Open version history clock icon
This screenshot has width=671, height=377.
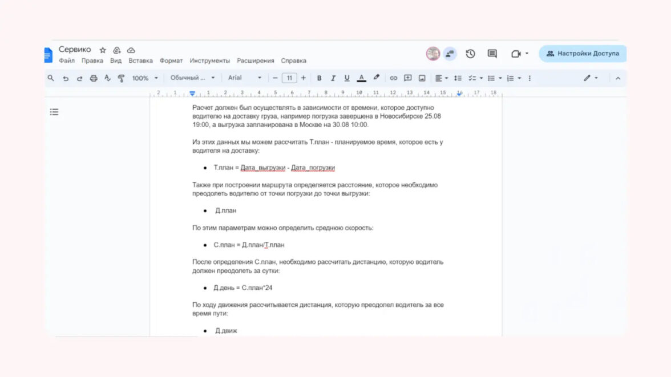pyautogui.click(x=470, y=54)
